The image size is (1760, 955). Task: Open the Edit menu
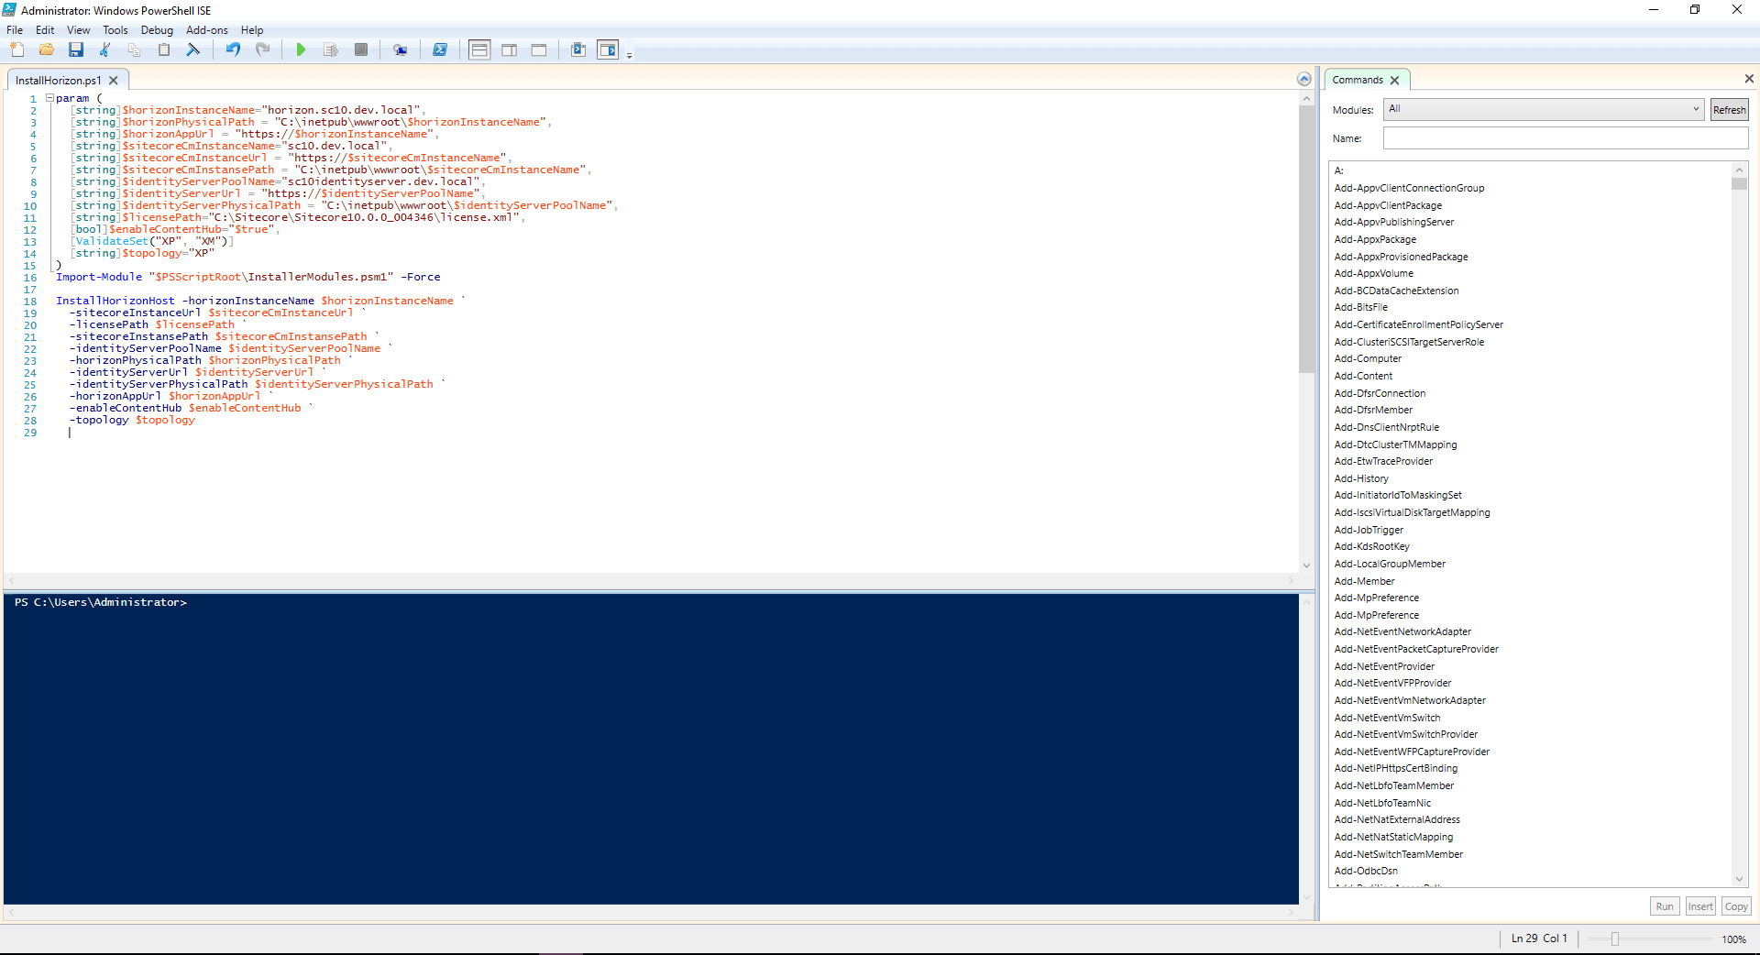(45, 29)
